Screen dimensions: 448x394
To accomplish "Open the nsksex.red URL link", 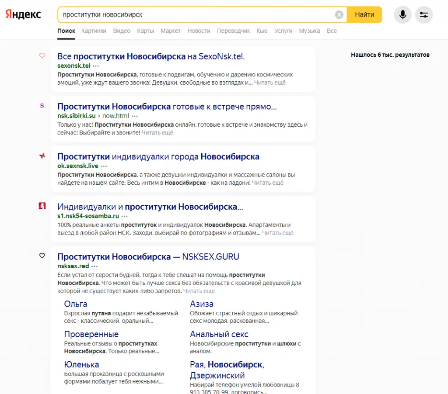I will (73, 266).
